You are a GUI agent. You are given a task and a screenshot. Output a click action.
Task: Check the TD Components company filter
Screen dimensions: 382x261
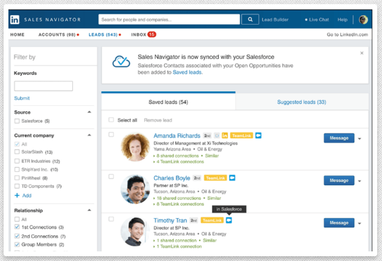tap(17, 186)
